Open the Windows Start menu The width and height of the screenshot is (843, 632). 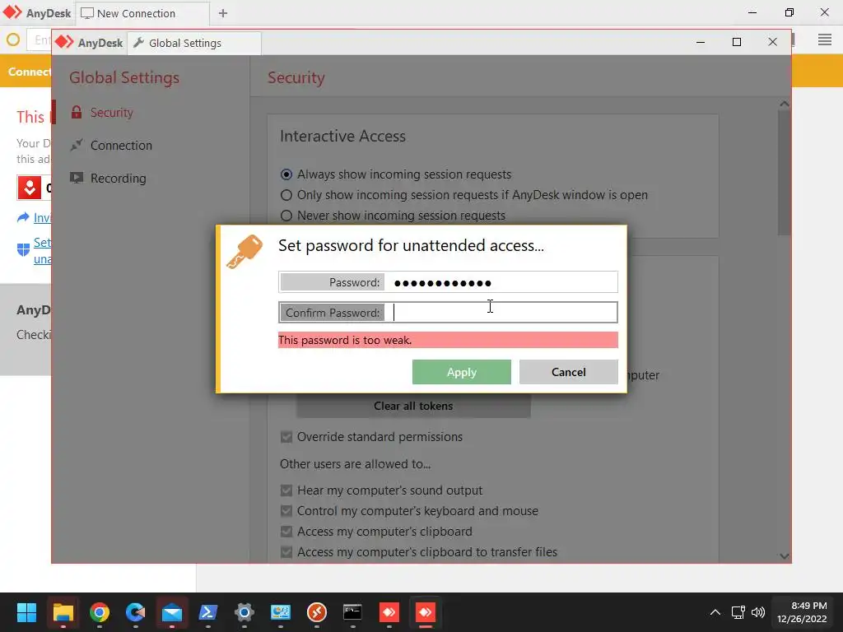coord(26,612)
